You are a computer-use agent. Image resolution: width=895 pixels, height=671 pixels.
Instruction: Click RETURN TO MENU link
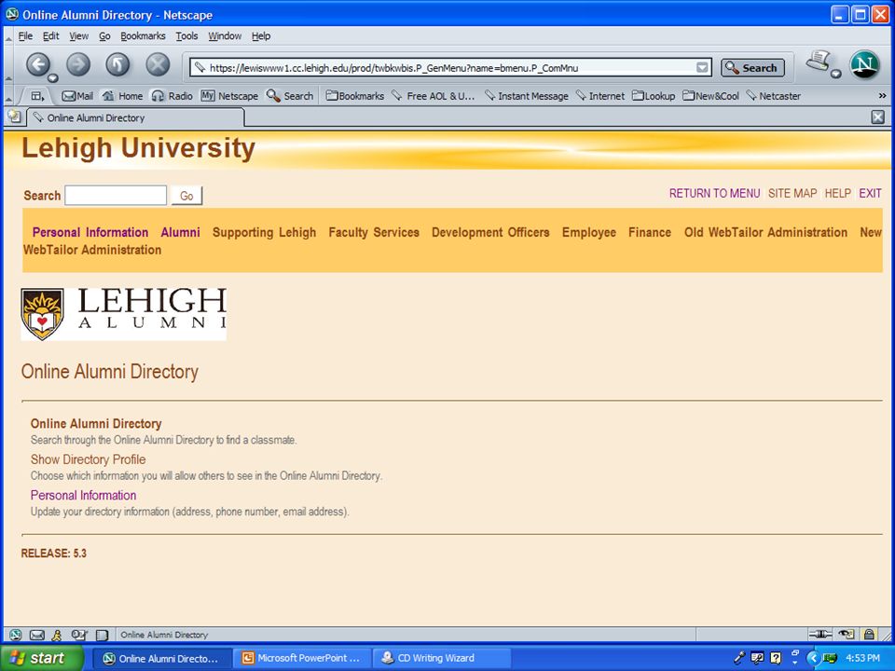pyautogui.click(x=715, y=194)
